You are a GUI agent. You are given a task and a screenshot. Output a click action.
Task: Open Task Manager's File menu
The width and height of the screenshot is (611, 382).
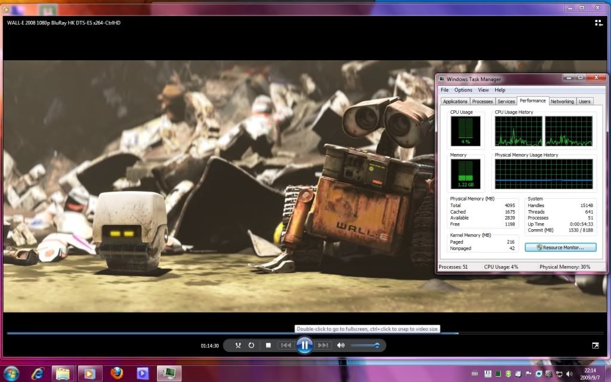(445, 90)
